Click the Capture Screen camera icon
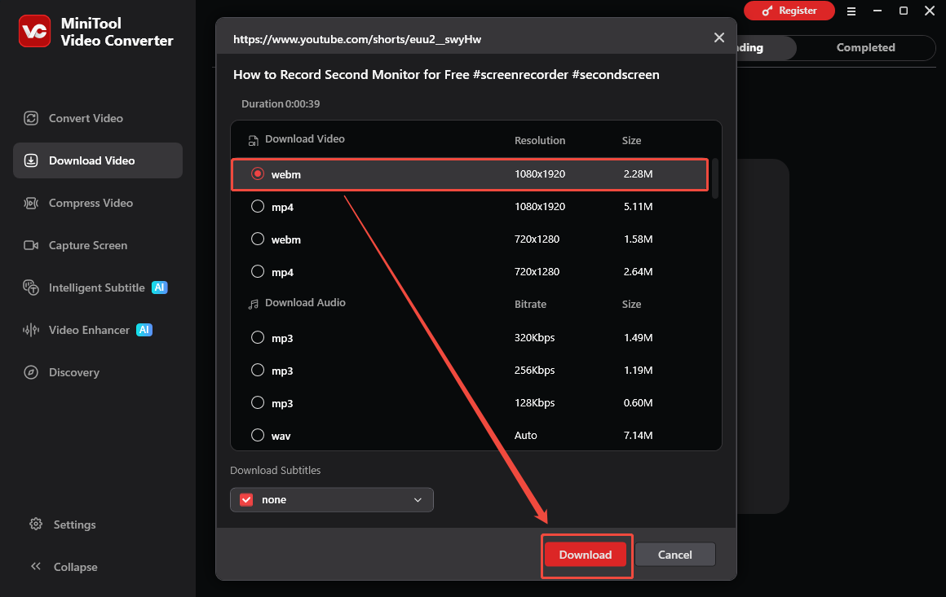The width and height of the screenshot is (946, 597). pos(31,245)
